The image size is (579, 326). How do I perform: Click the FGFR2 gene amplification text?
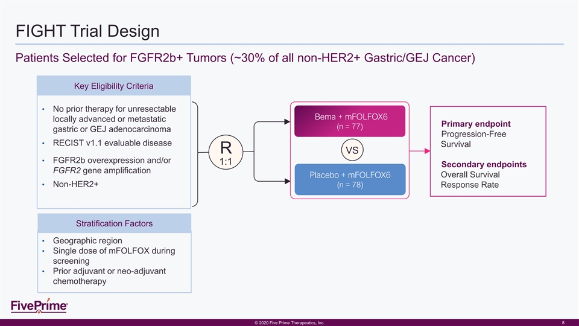(x=102, y=171)
